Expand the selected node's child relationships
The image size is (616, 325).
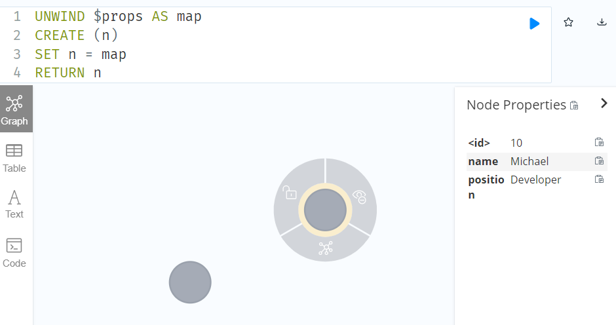coord(326,248)
